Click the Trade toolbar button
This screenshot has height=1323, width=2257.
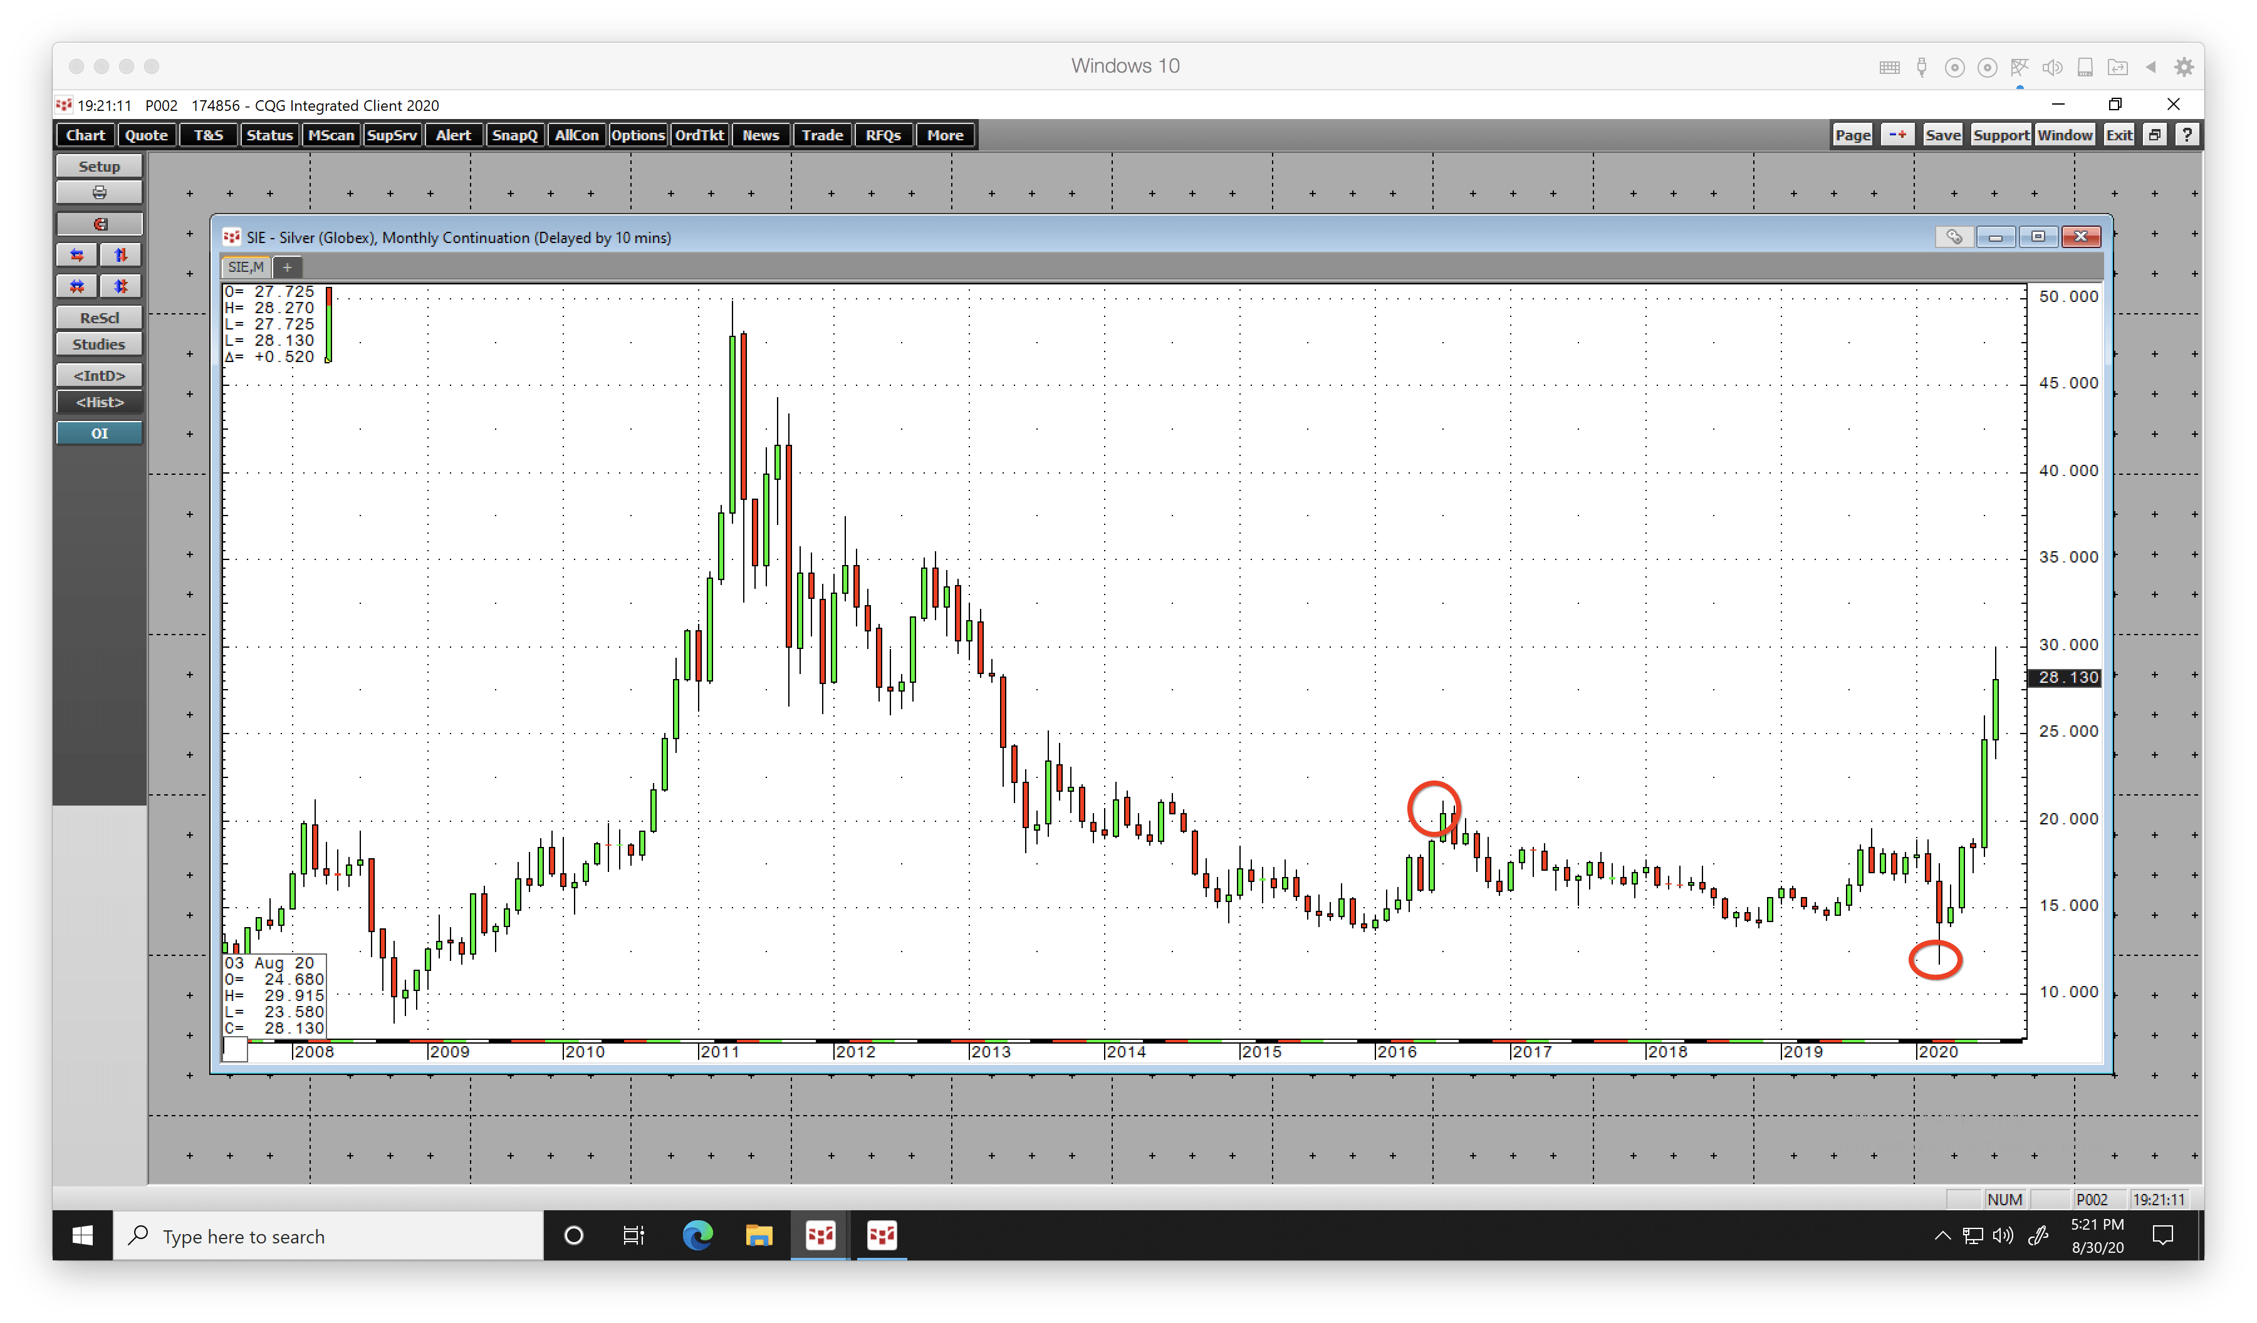tap(821, 135)
